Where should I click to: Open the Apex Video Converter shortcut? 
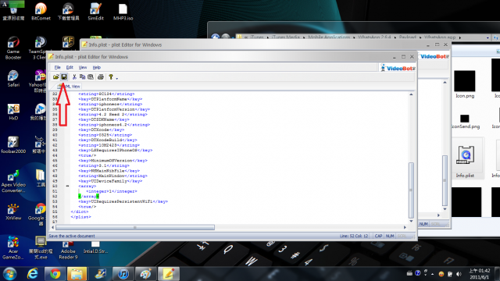[13, 181]
